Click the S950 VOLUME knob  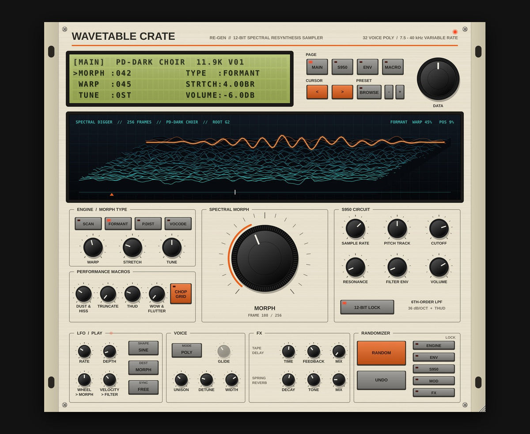[x=439, y=267]
